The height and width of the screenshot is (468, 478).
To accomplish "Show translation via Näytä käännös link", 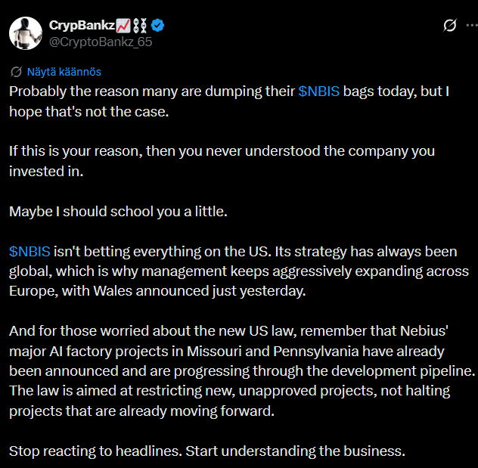I will 64,72.
